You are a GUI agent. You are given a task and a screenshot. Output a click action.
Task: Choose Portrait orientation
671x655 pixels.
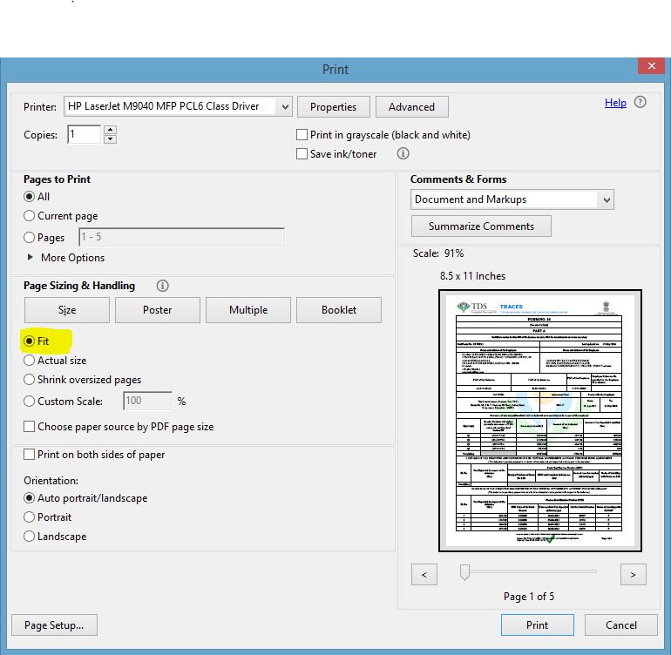tap(29, 517)
